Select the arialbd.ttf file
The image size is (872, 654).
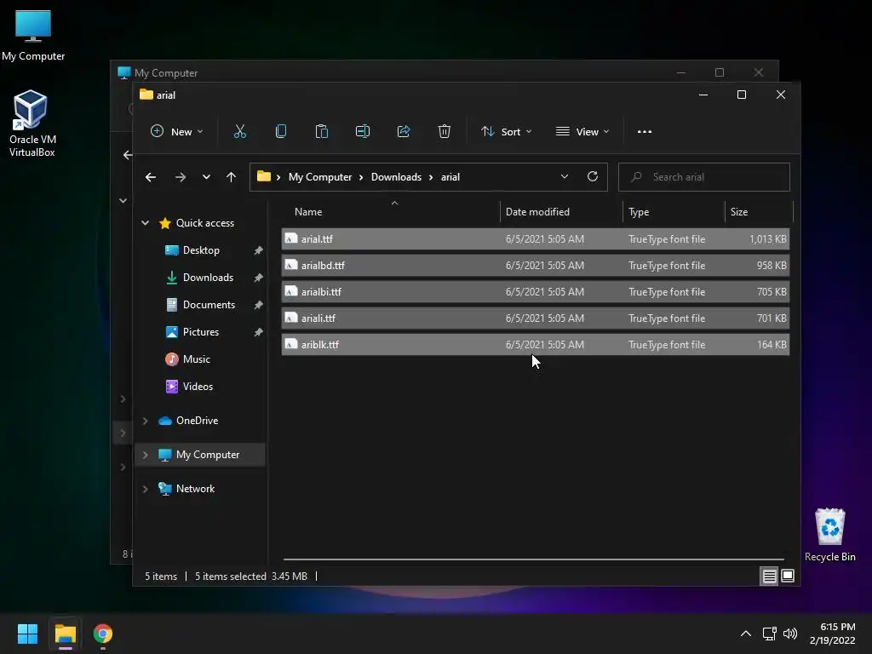point(535,266)
